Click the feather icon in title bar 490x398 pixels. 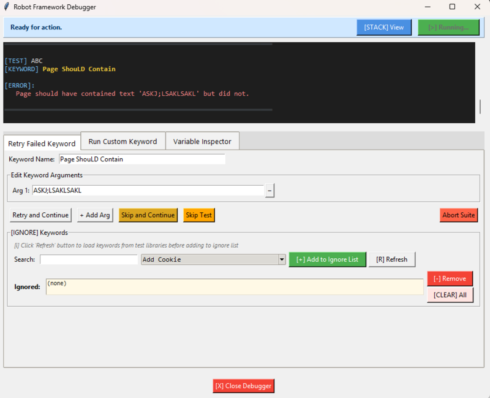(x=6, y=7)
